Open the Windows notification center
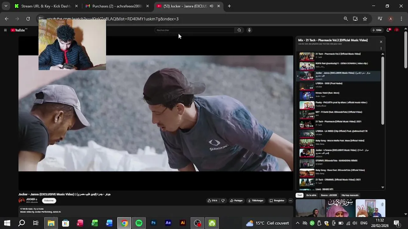 coord(397,223)
